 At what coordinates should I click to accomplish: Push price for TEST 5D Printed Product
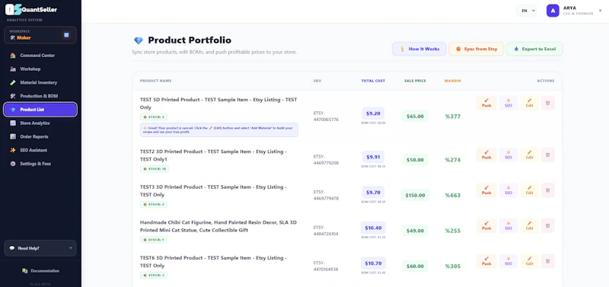(486, 103)
